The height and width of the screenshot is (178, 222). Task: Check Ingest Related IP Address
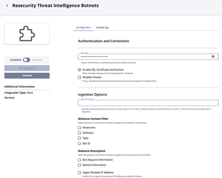[80, 172]
